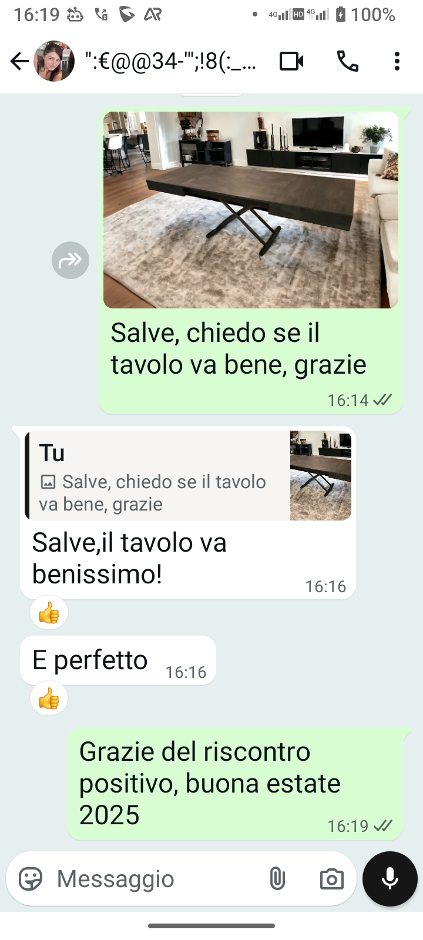Open the camera from input bar
Image resolution: width=423 pixels, height=940 pixels.
click(332, 879)
